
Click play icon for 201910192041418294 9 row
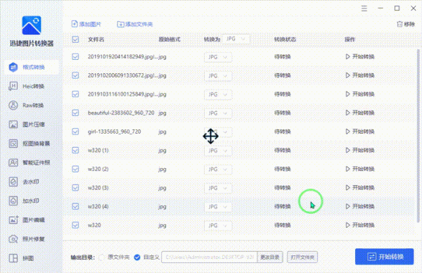[347, 56]
